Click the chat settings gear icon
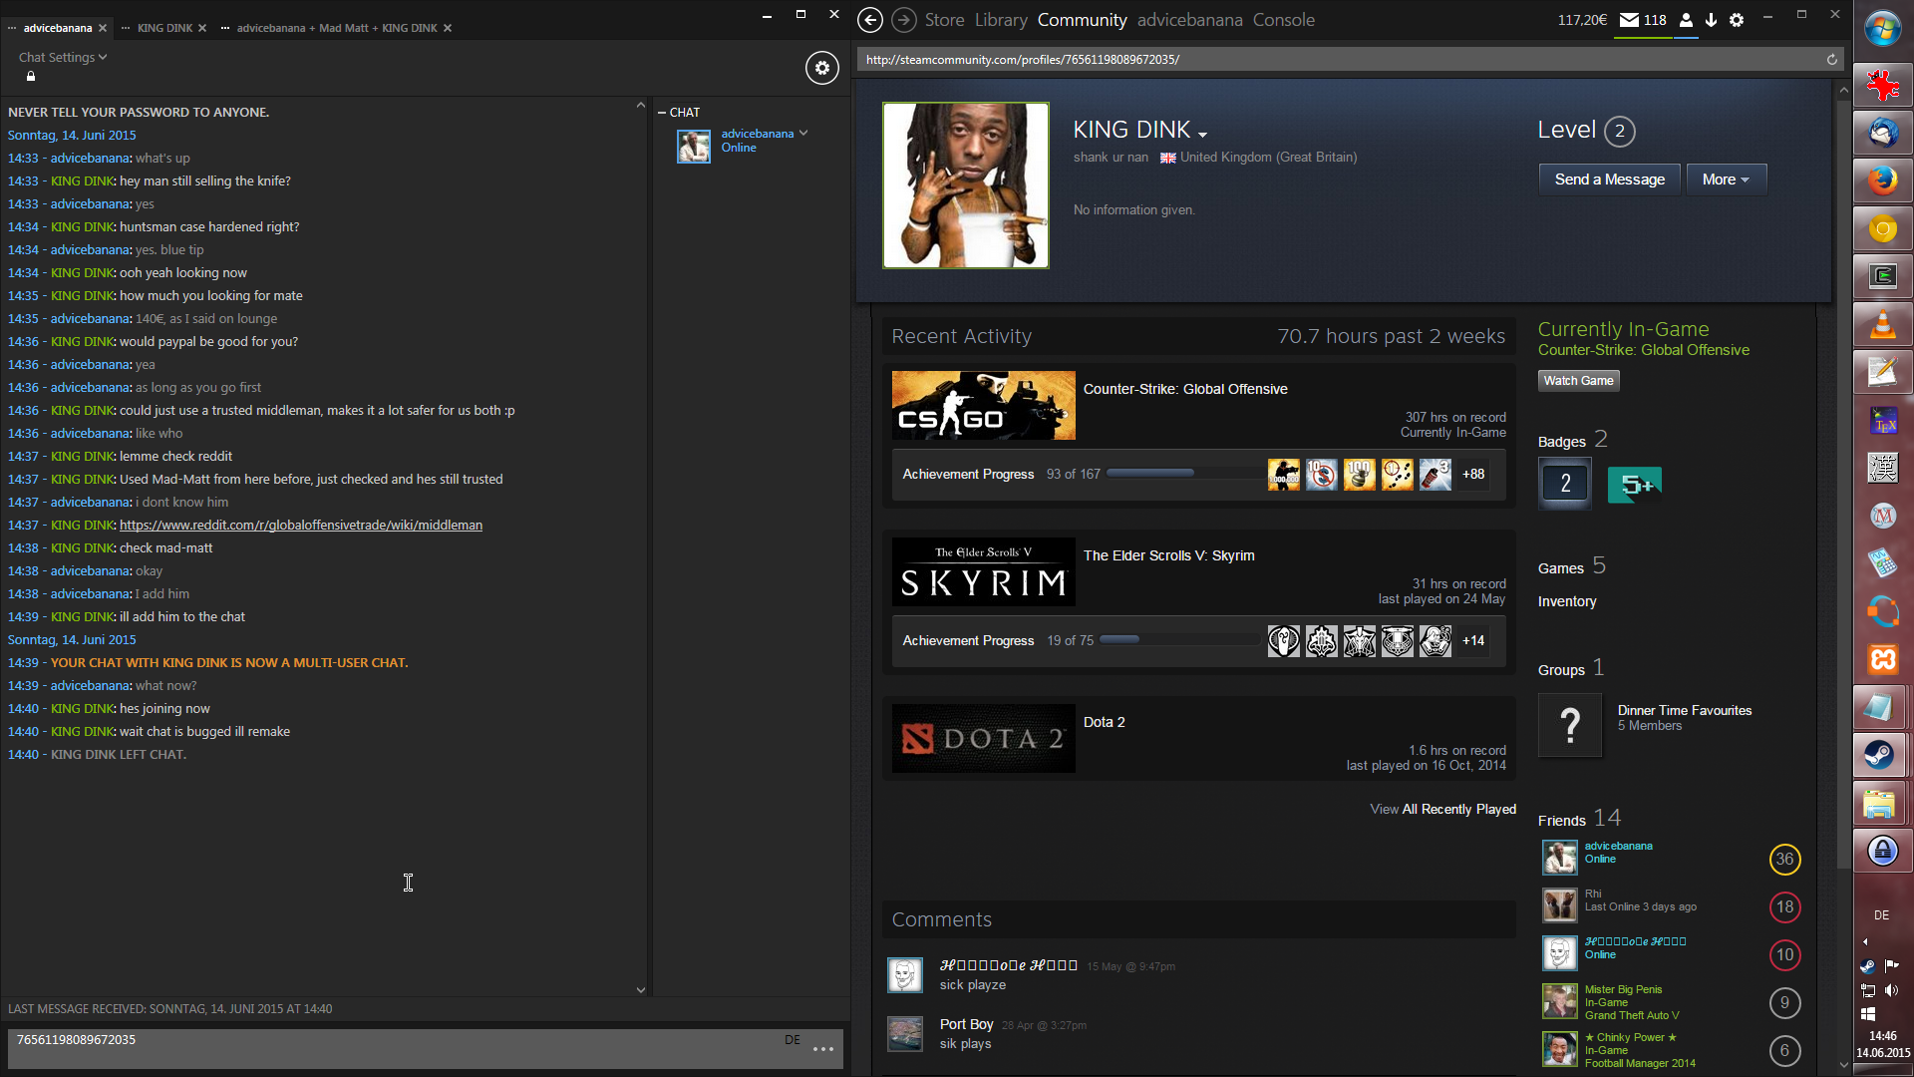Screen dimensions: 1914x1077 [x=821, y=68]
